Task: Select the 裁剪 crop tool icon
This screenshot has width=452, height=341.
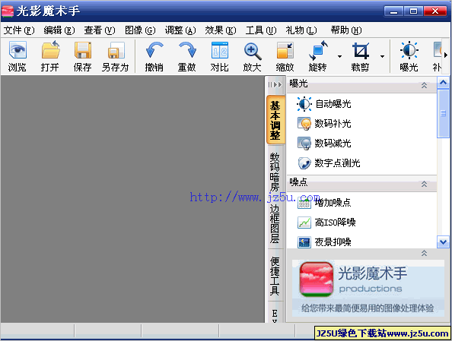Action: 361,51
